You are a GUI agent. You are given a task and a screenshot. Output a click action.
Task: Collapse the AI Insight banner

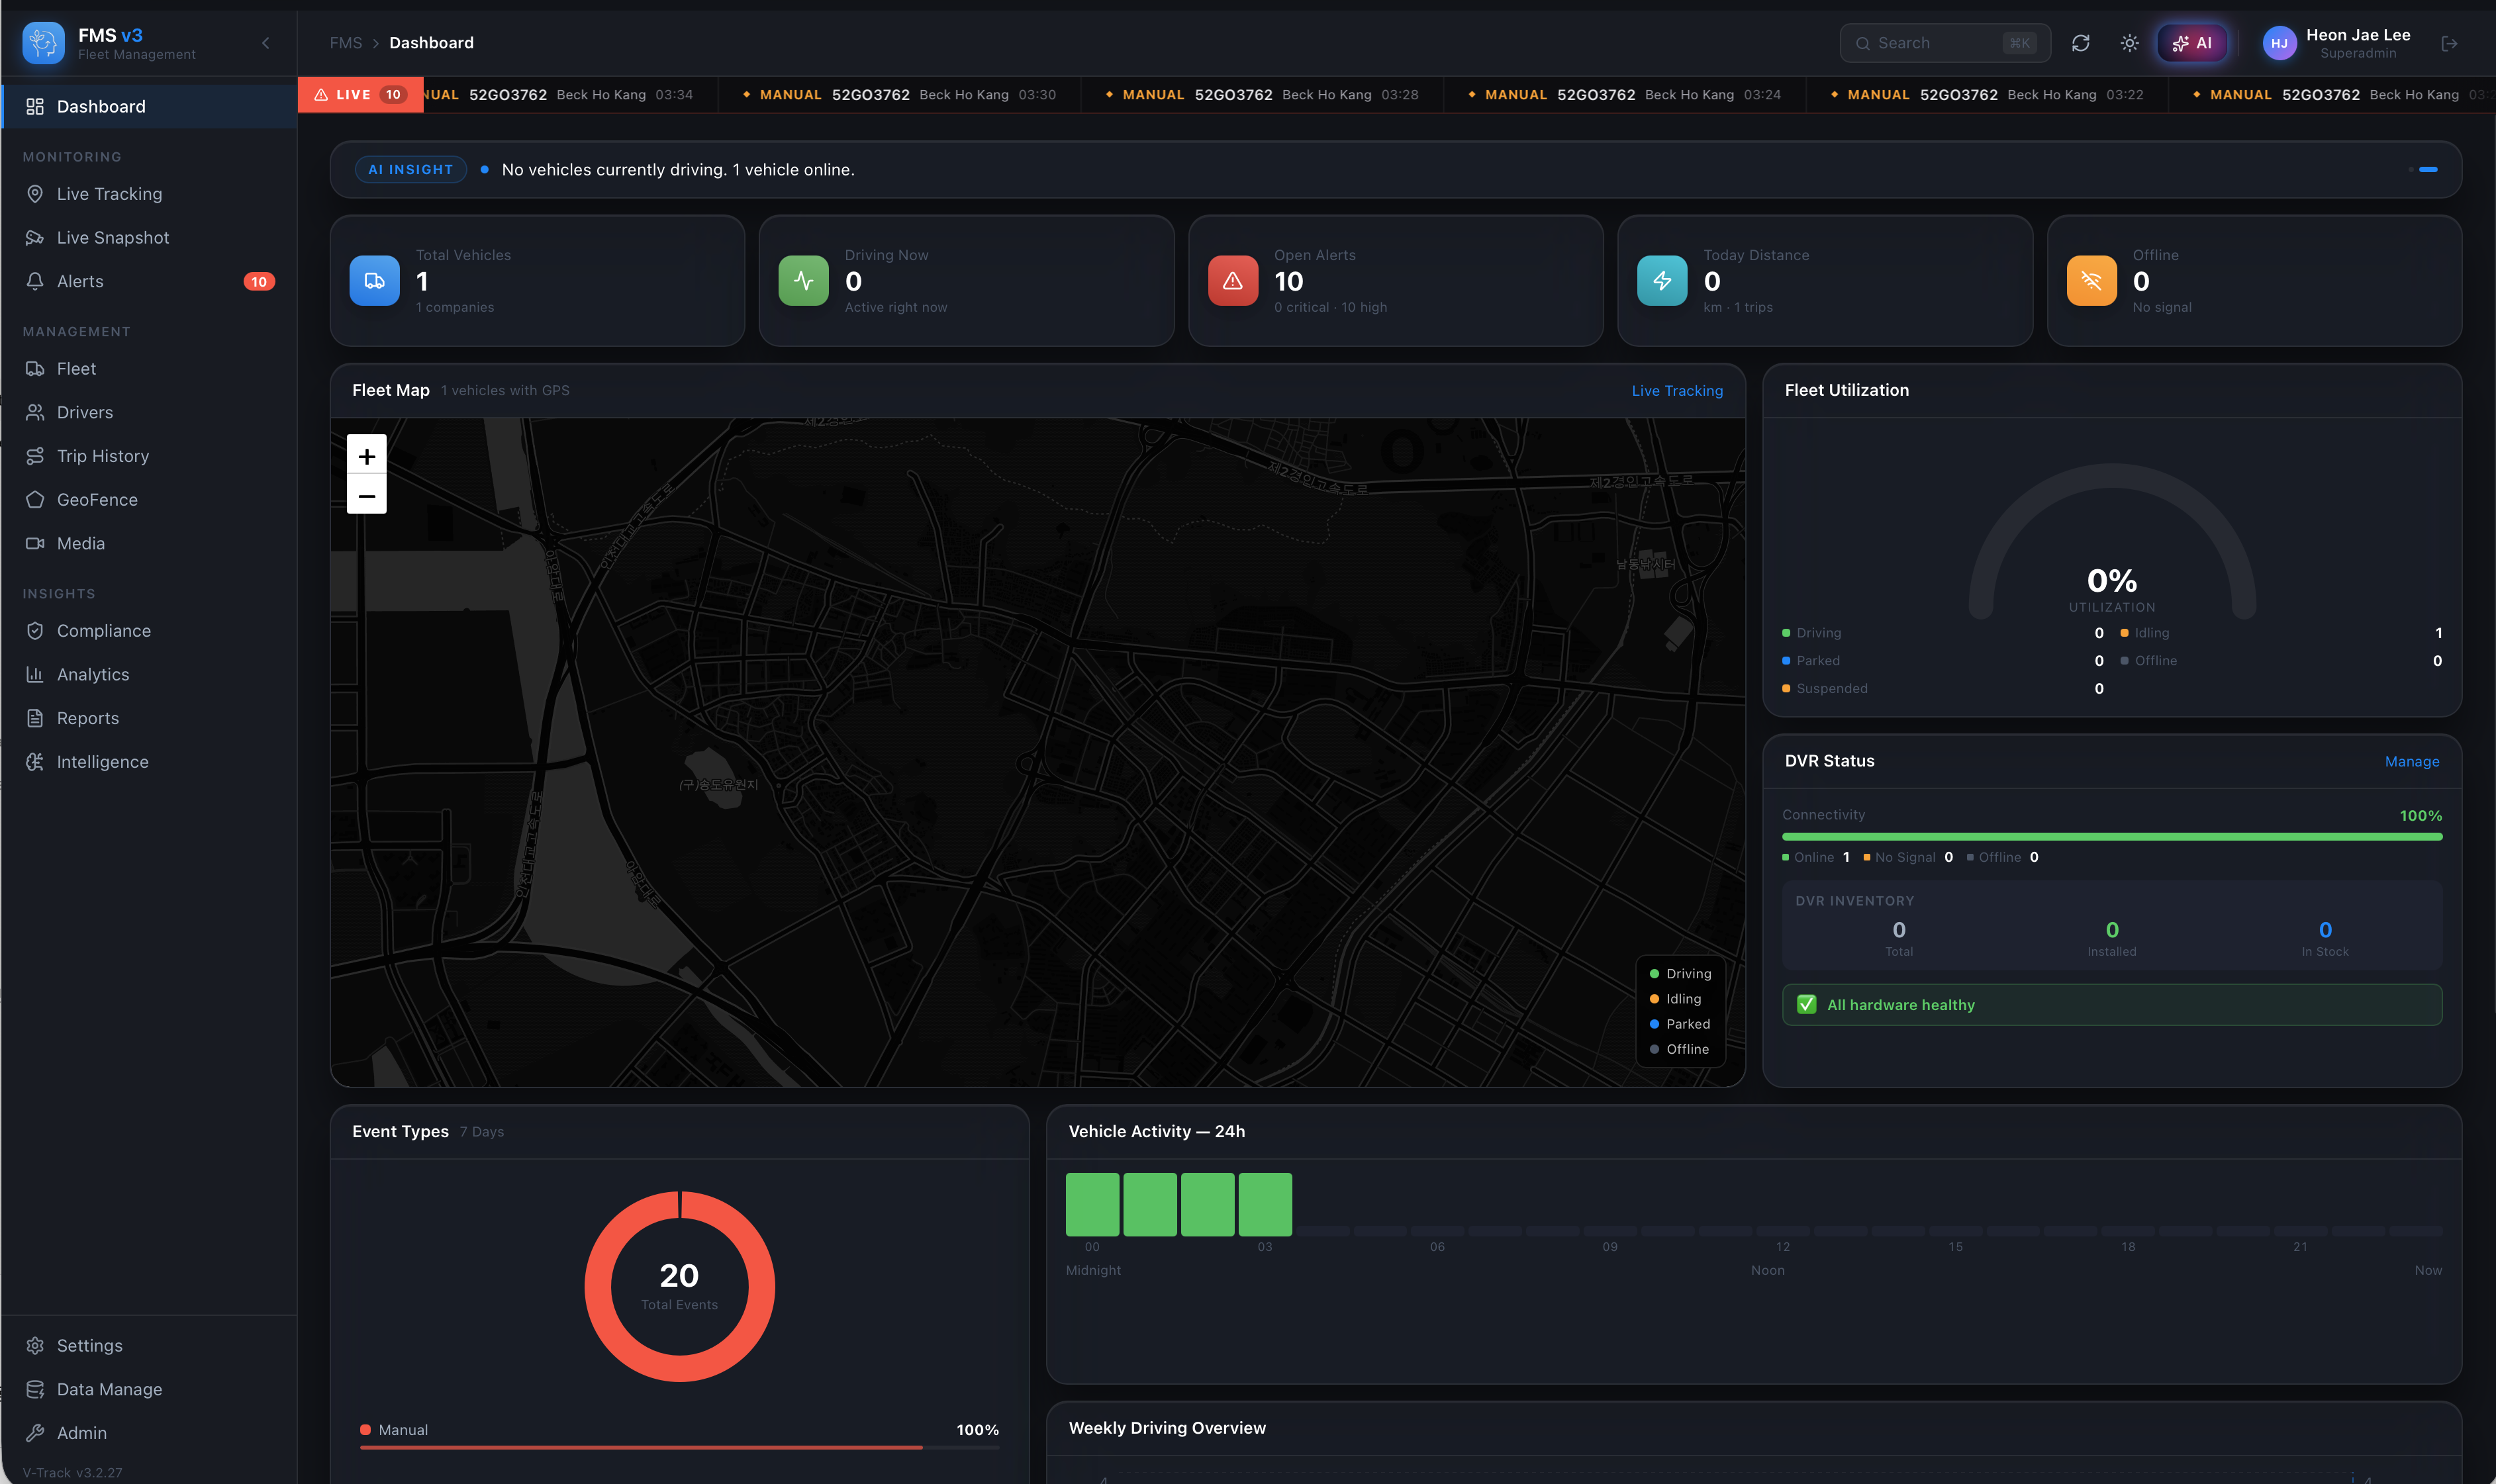point(2428,169)
